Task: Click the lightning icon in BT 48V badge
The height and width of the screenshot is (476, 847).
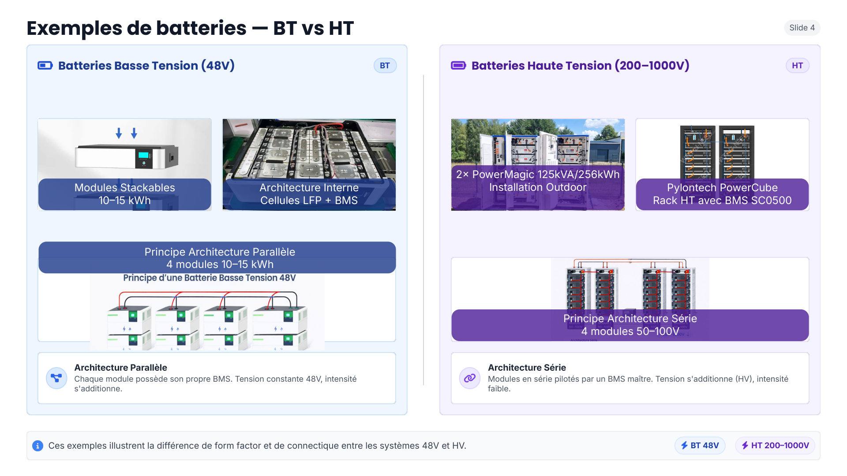Action: [684, 446]
